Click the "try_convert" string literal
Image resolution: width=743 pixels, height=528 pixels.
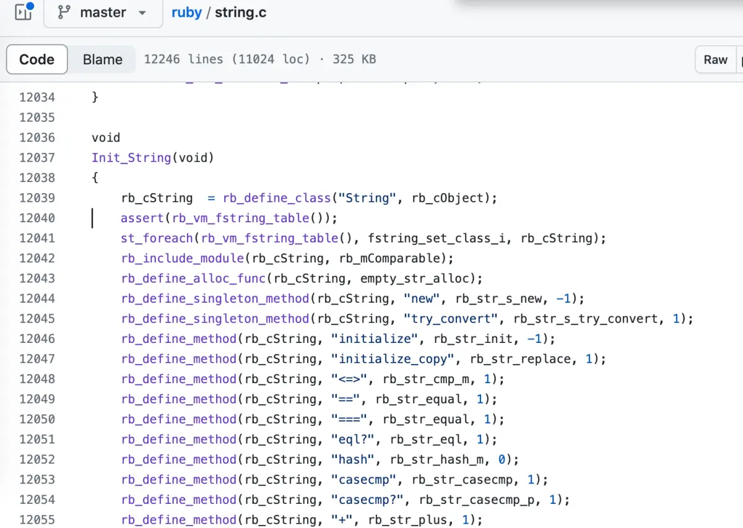[x=451, y=319]
